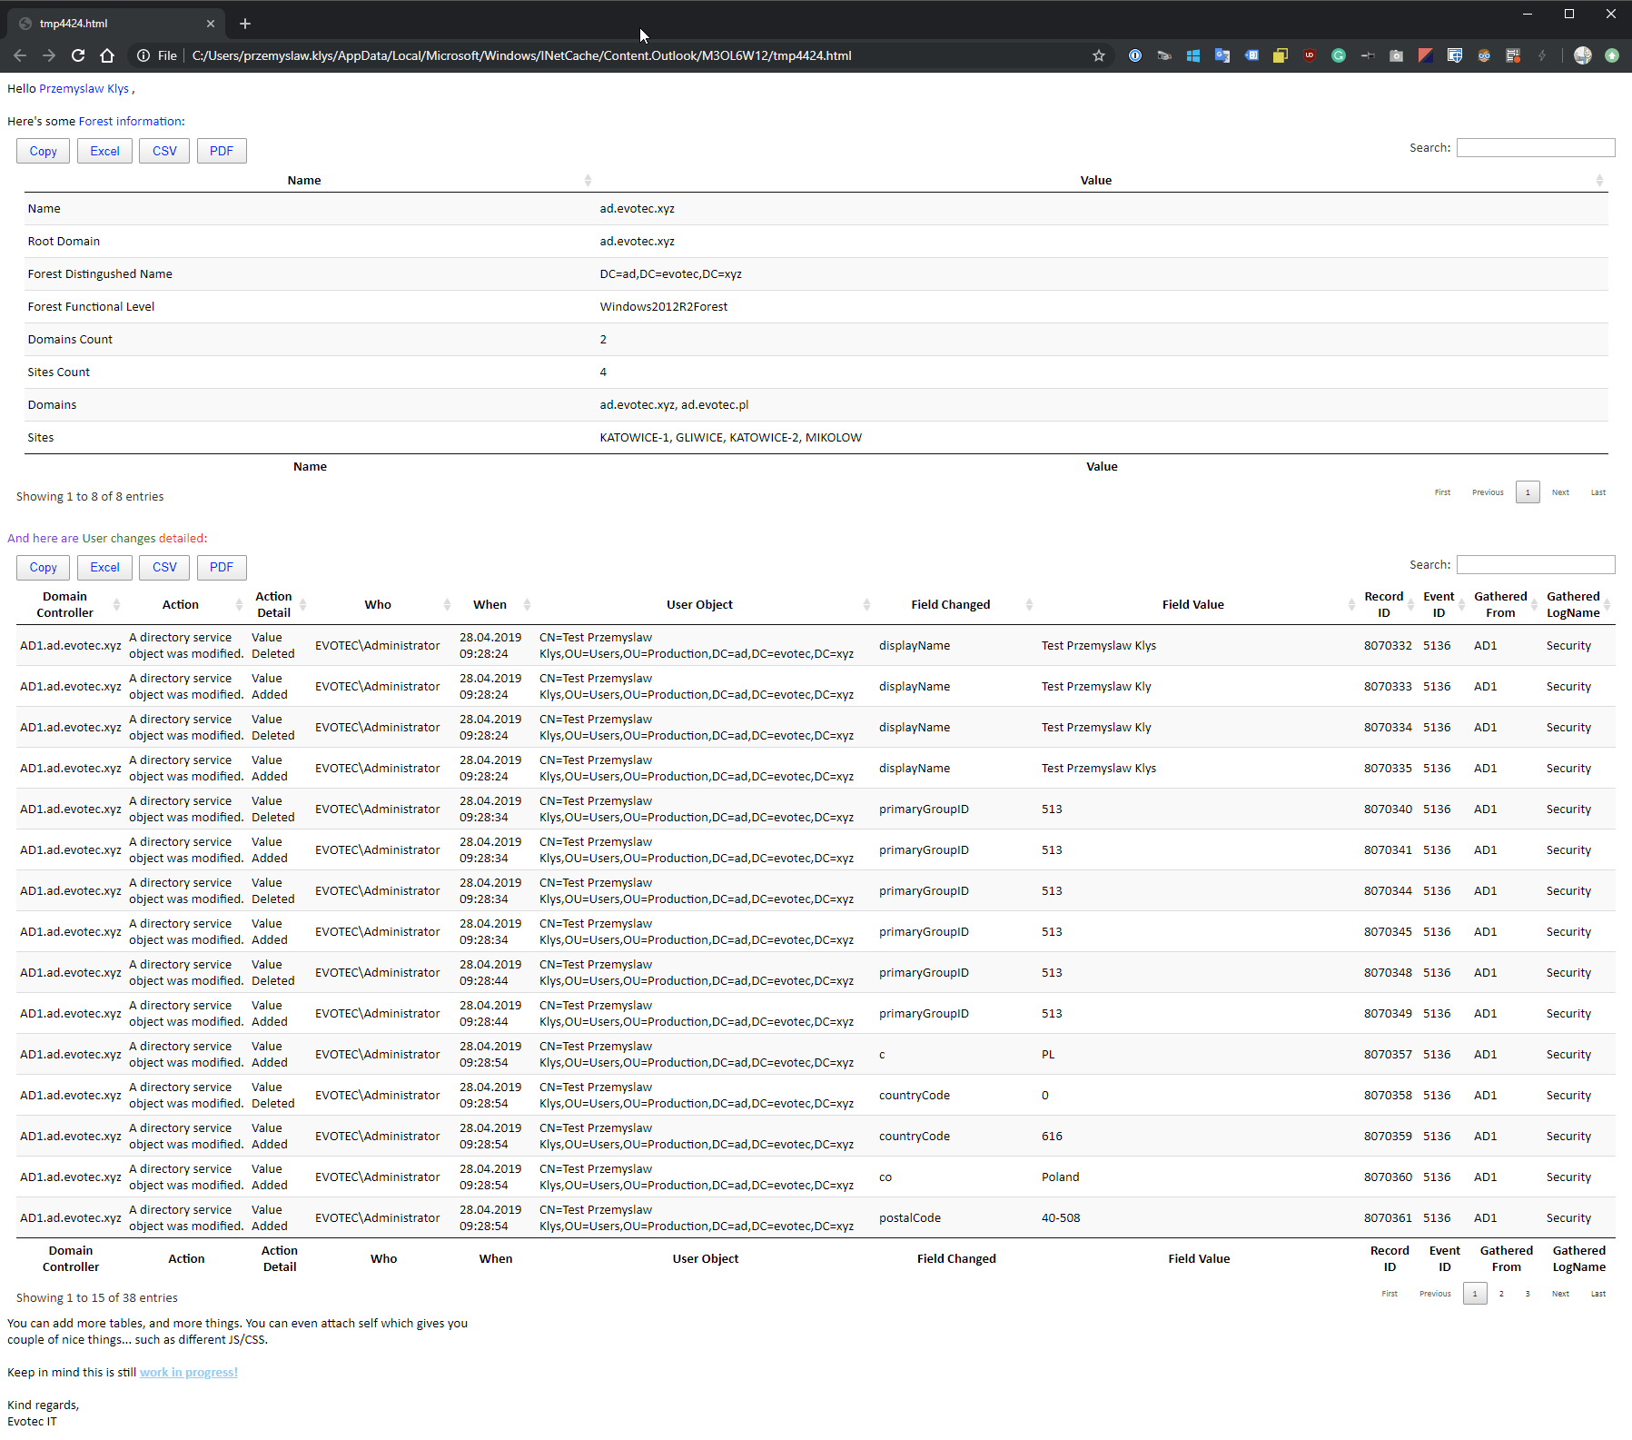This screenshot has width=1632, height=1440.
Task: Open the lightning bolt extension
Action: coord(1542,55)
